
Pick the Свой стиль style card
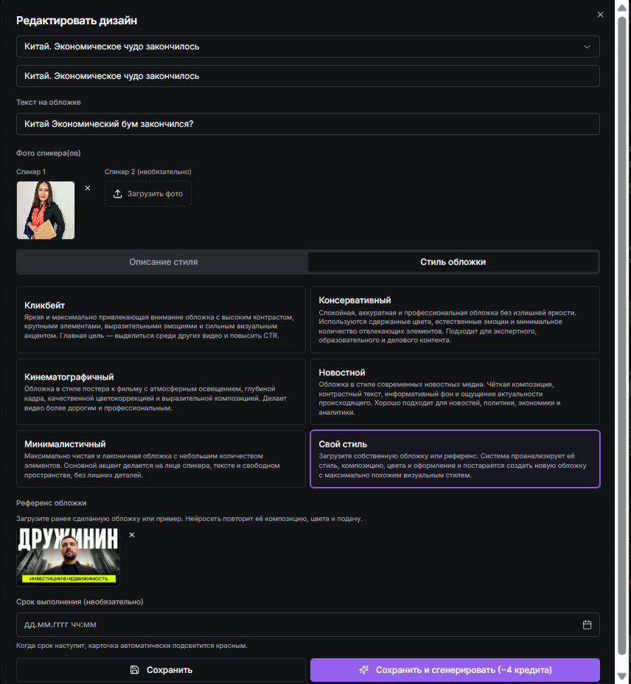pyautogui.click(x=455, y=459)
